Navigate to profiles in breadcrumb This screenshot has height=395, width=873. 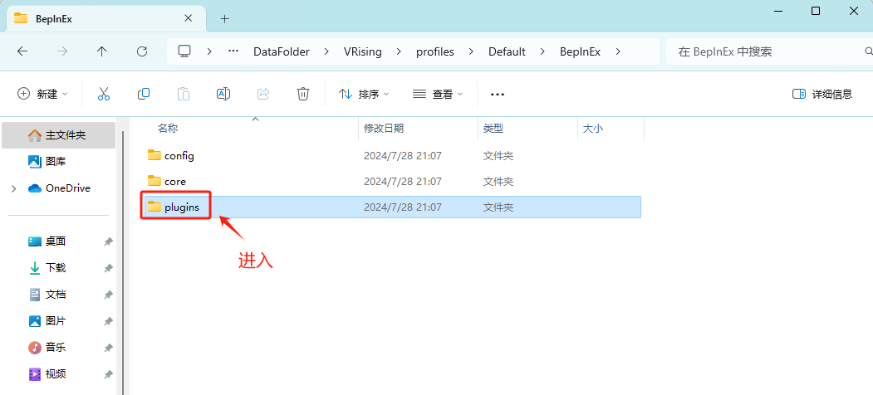click(434, 51)
